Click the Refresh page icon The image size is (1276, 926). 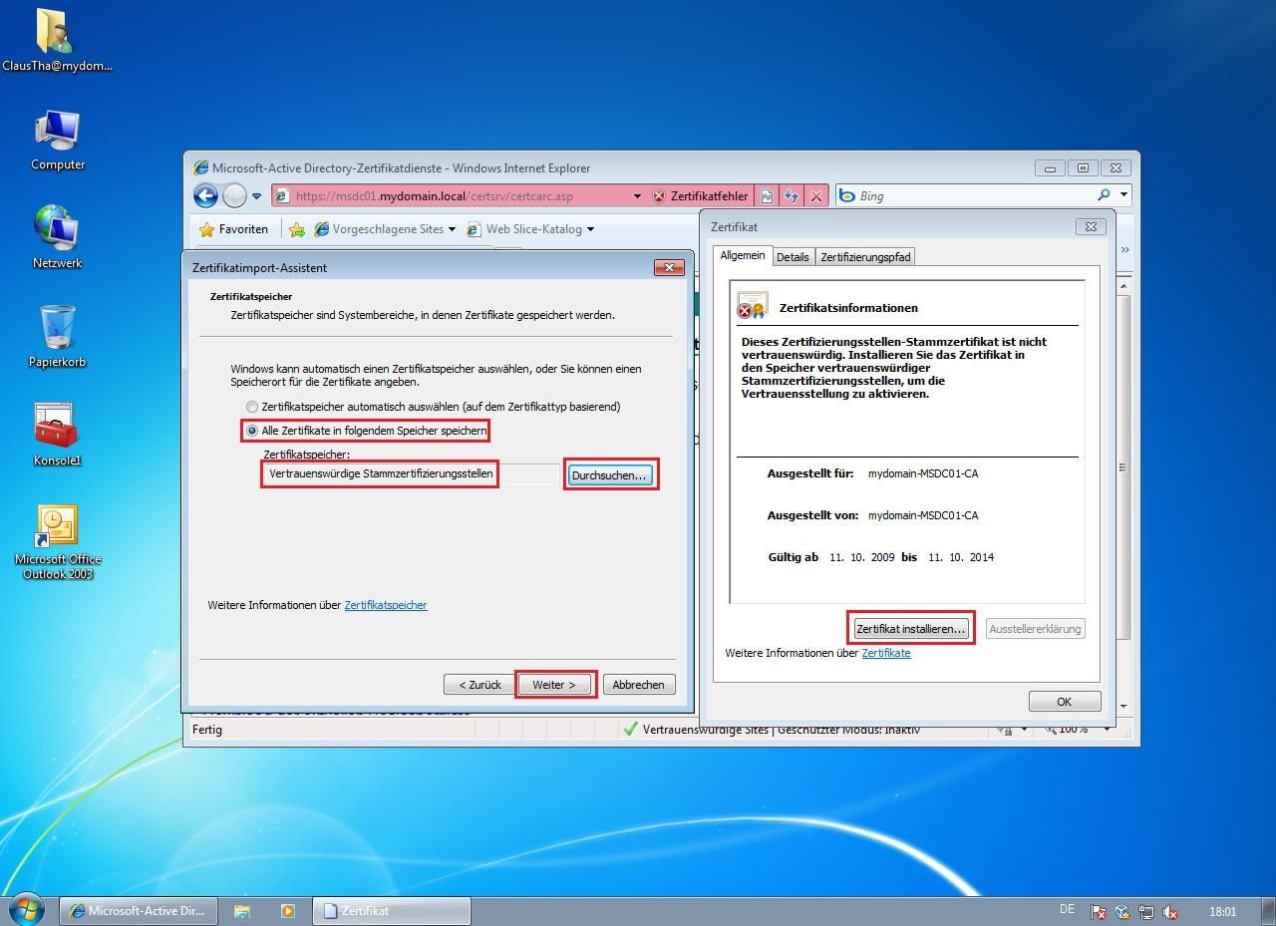(x=791, y=196)
